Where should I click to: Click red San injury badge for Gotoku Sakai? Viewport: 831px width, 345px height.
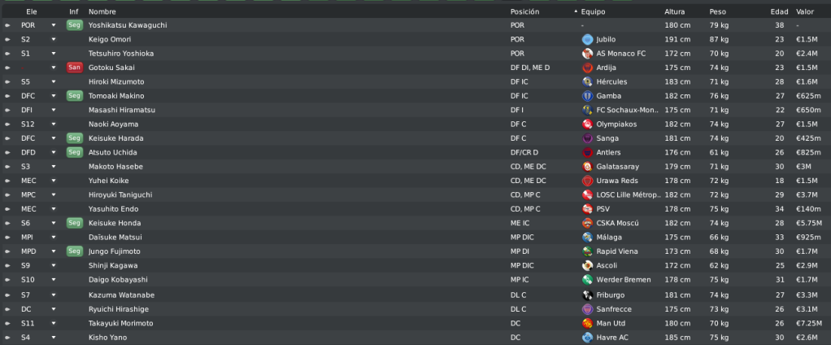[74, 68]
